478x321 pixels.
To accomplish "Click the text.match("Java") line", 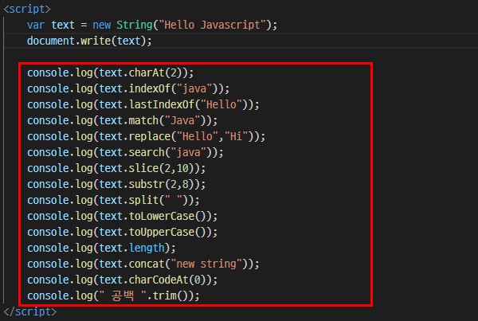I will pyautogui.click(x=122, y=121).
